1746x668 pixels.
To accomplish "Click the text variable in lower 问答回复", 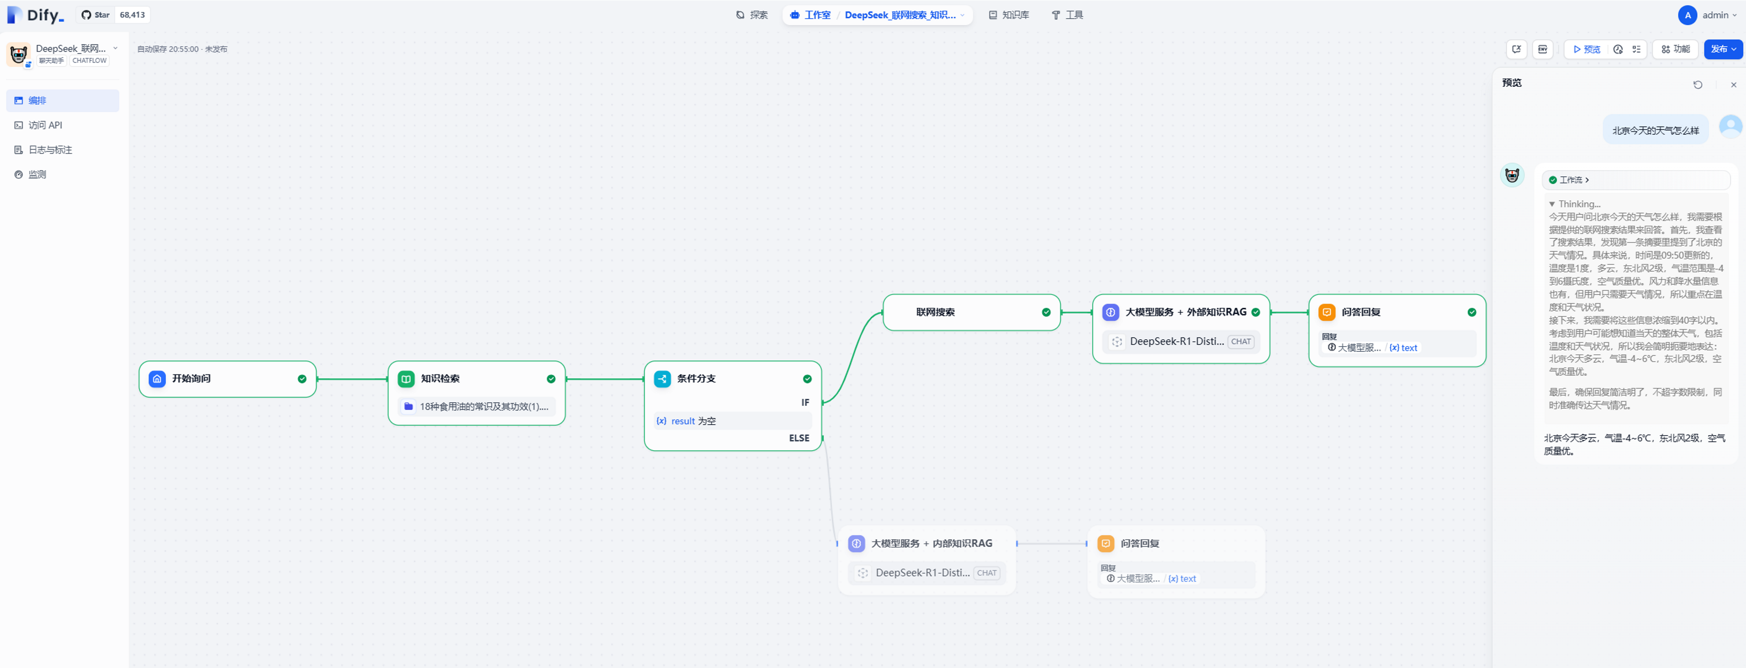I will click(1182, 579).
